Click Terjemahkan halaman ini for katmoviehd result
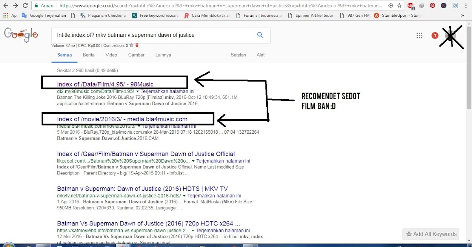The image size is (472, 247). click(223, 231)
